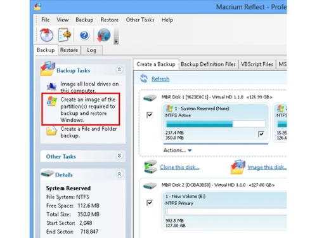Collapse the Backup Tasks panel

(119, 70)
